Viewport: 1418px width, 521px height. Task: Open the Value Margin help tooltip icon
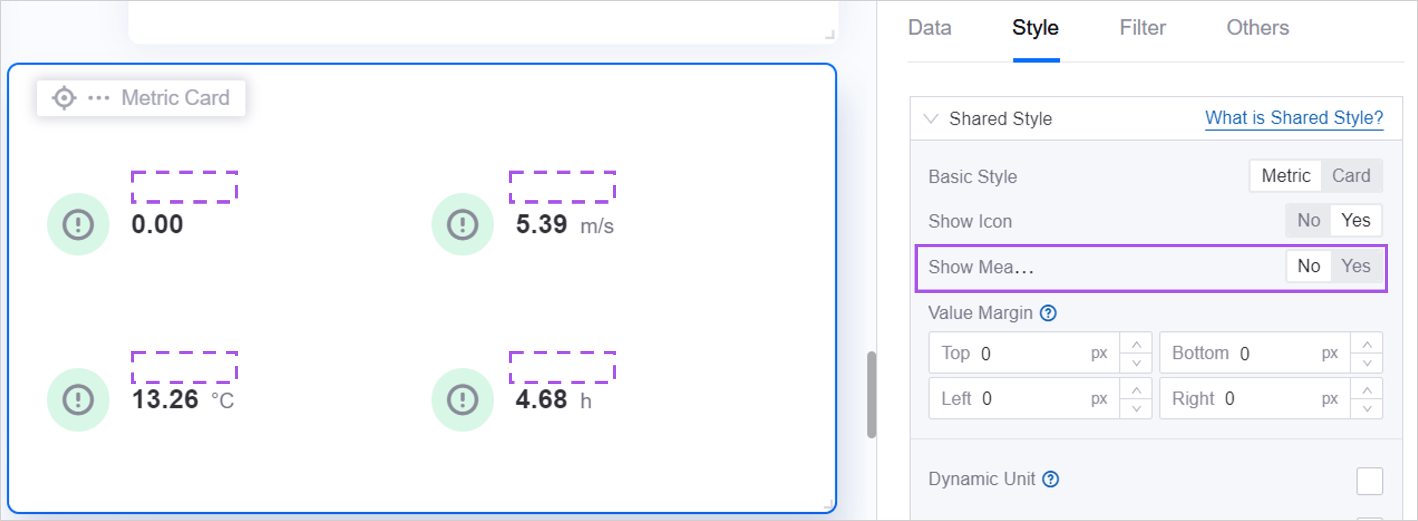coord(1048,313)
